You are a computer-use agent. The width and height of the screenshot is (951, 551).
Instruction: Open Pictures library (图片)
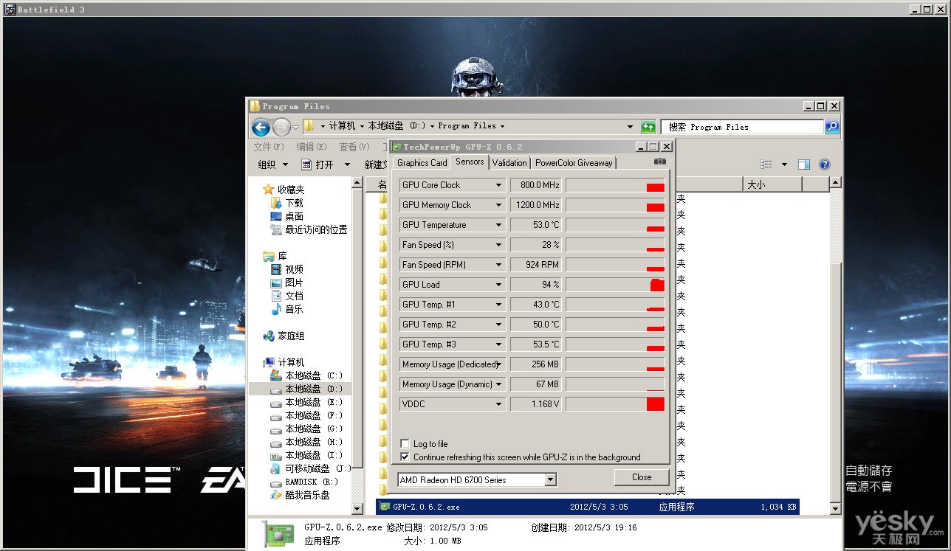pyautogui.click(x=294, y=283)
